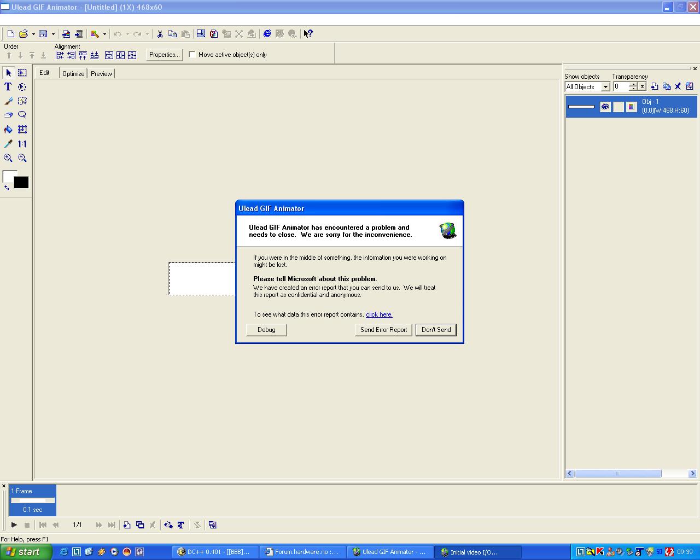Click the Debug button in error dialog
Screen dimensions: 700x560
266,330
